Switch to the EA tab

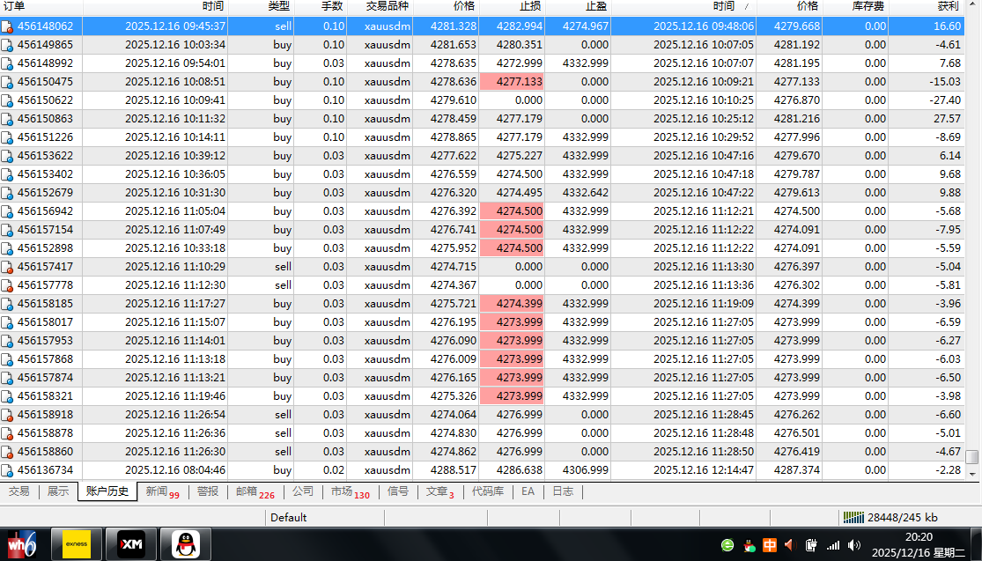pyautogui.click(x=528, y=491)
